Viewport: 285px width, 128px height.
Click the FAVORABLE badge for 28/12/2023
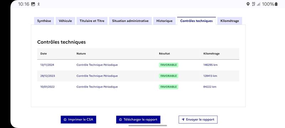pos(169,76)
